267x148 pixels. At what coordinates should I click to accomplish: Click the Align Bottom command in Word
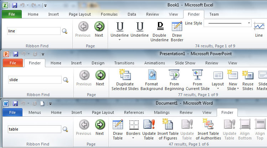[245, 129]
